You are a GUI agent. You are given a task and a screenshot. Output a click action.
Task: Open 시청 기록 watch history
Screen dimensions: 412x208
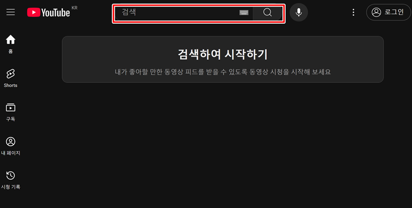tap(10, 180)
